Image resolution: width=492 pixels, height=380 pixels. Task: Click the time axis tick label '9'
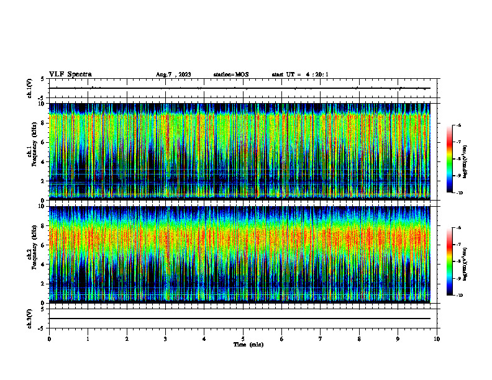click(x=398, y=339)
